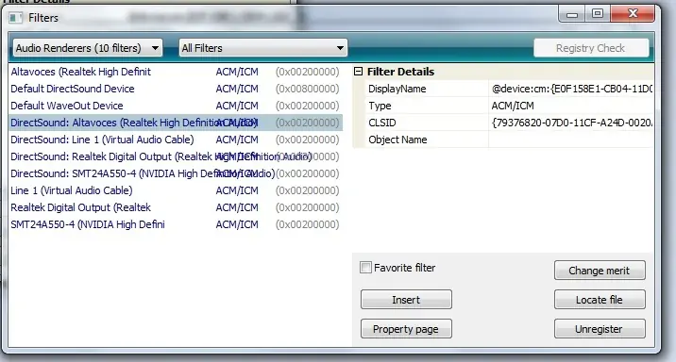Click the Filters window title icon
676x362 pixels.
15,18
